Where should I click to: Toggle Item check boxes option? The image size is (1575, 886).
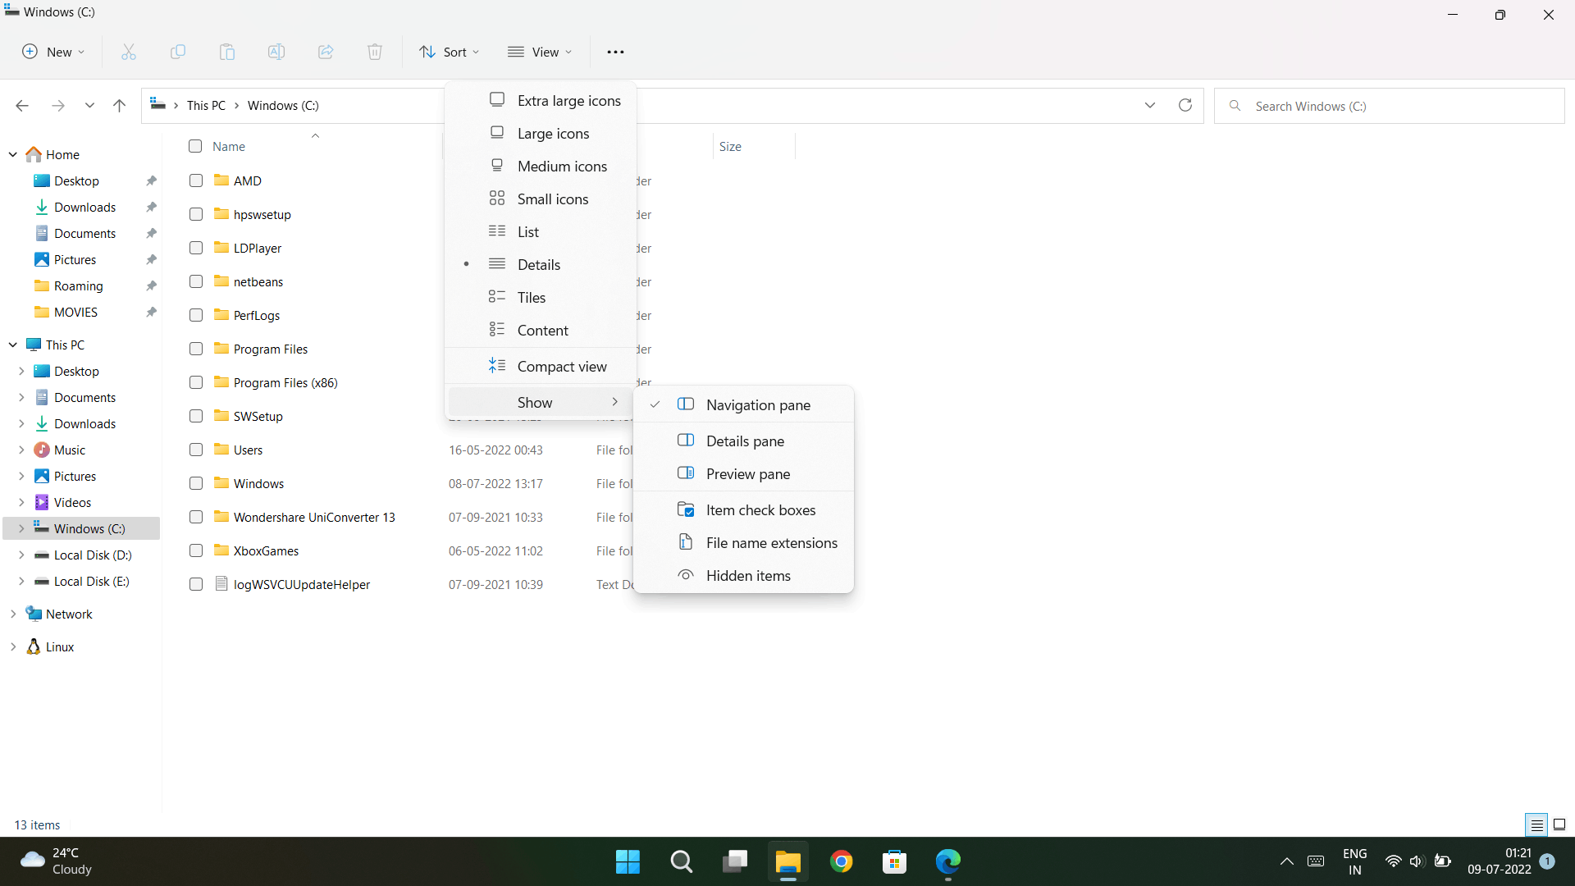tap(760, 510)
